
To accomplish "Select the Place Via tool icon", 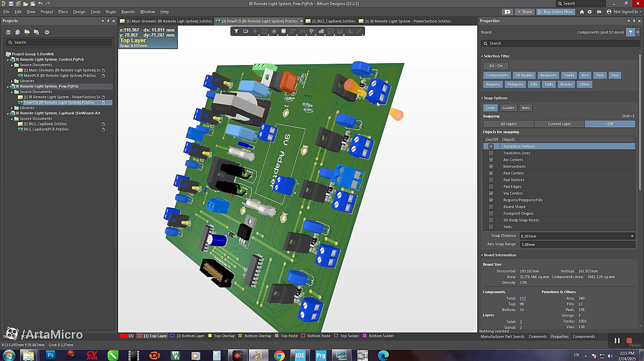I will coord(312,31).
